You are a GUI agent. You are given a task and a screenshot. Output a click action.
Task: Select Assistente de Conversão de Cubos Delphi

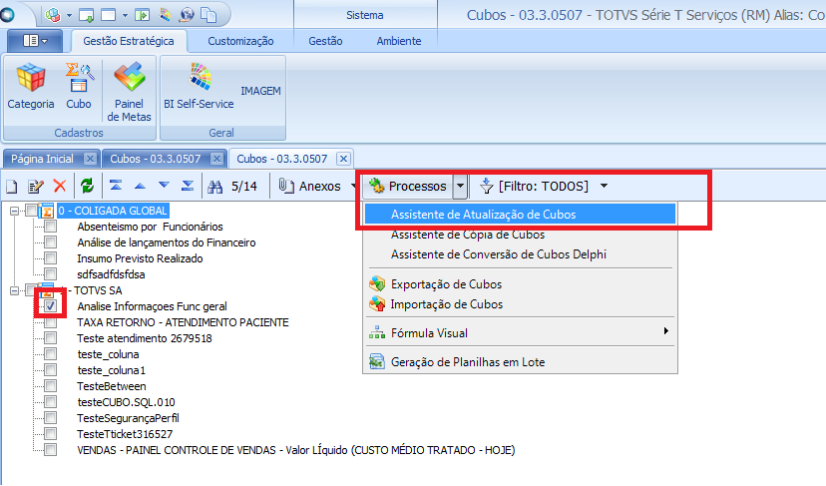pos(520,254)
